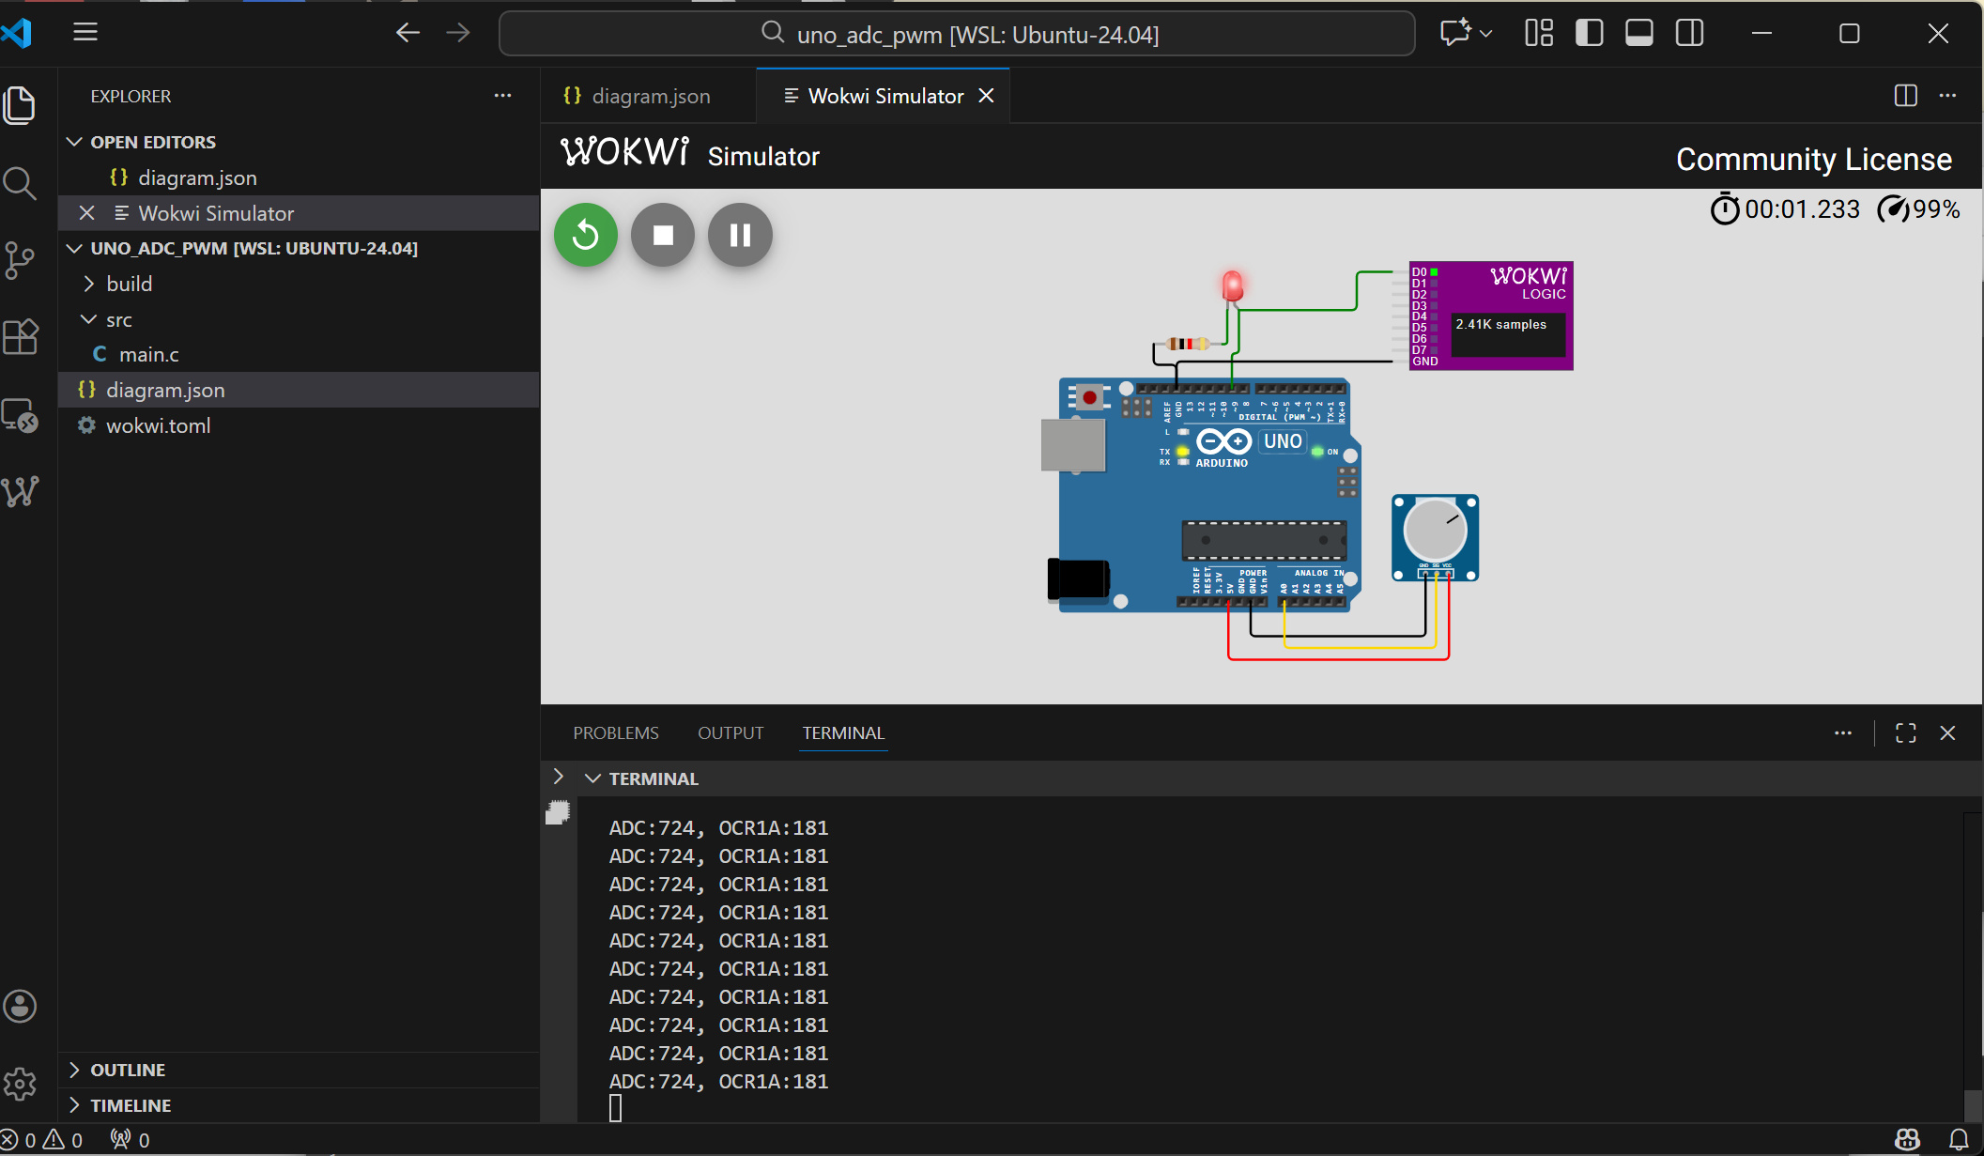Viewport: 1984px width, 1156px height.
Task: Open main.c from the explorer
Action: tap(148, 354)
